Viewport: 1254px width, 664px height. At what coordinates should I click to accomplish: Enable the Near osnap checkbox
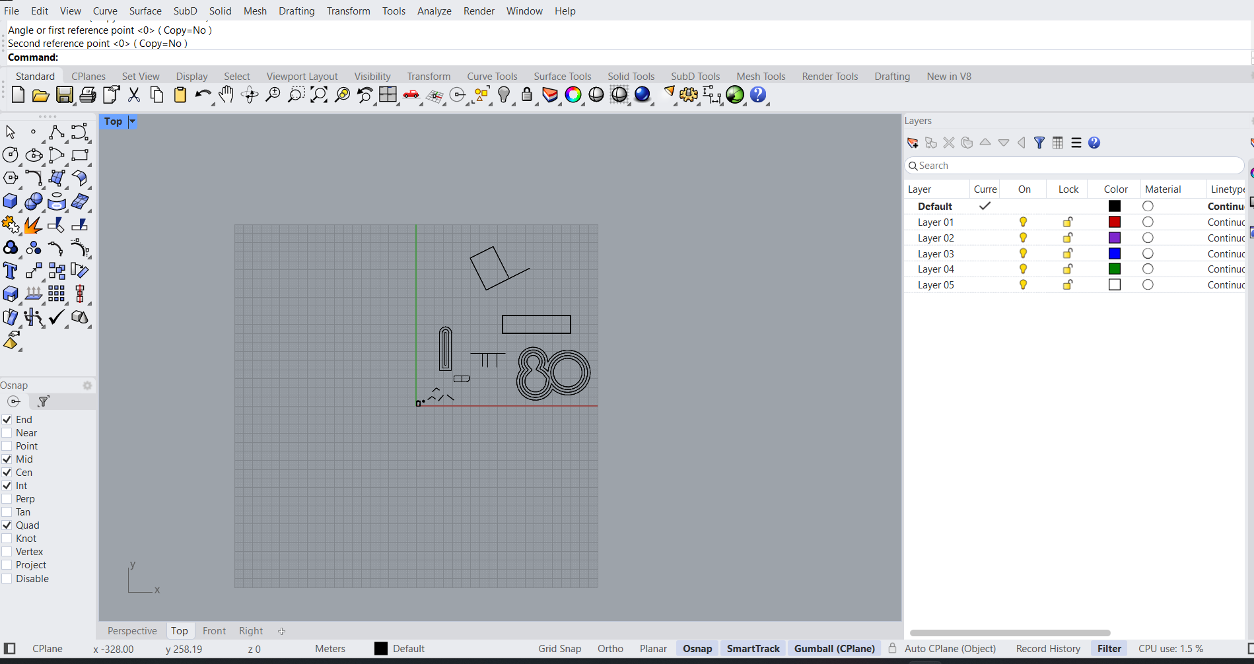pos(7,433)
